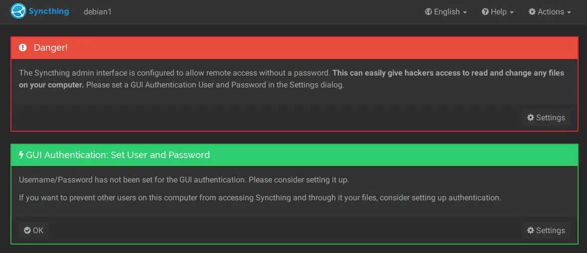Click the globe icon beside English
Image resolution: width=587 pixels, height=253 pixels.
[429, 12]
